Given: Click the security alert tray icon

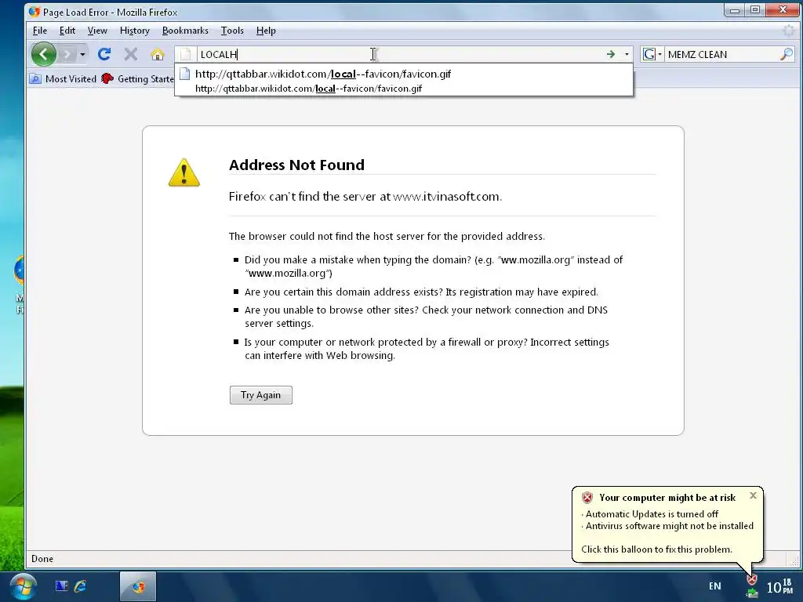Looking at the screenshot, I should [x=751, y=579].
